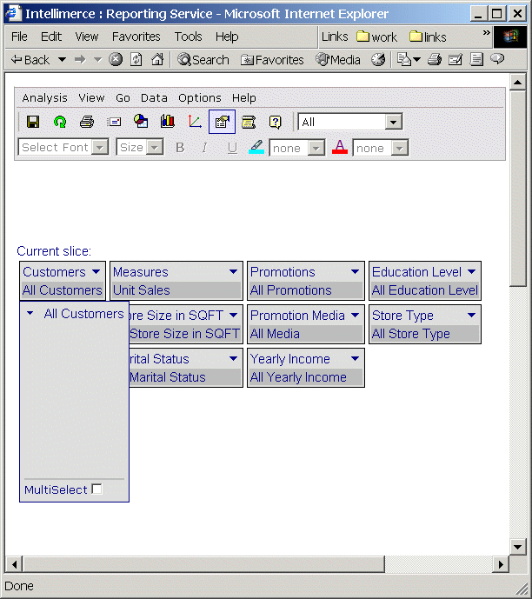Click the red font color A icon
The height and width of the screenshot is (599, 532).
click(x=340, y=147)
